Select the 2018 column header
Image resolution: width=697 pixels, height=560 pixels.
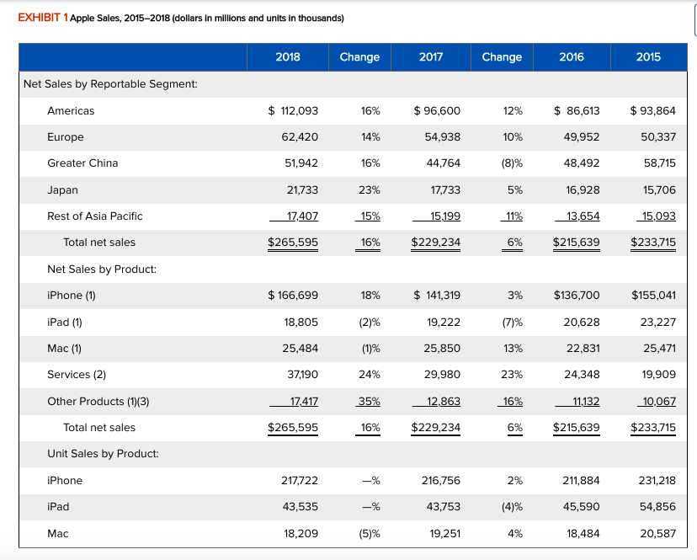click(287, 57)
